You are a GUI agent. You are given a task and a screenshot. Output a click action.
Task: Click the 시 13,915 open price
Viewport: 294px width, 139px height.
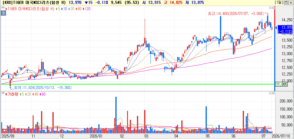point(151,3)
